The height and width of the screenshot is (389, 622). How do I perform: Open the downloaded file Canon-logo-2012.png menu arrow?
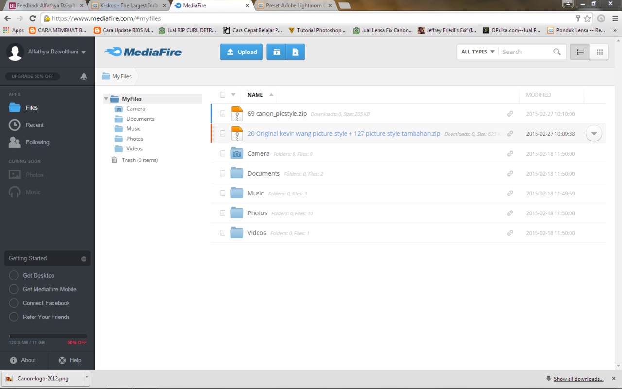point(87,377)
